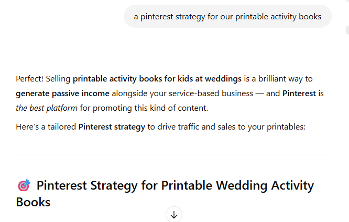Click the vertical scrollbar thumb at right edge
Viewport: 349px width, 222px height.
coord(347,30)
